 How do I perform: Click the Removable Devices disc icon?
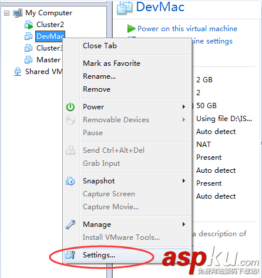(x=70, y=120)
